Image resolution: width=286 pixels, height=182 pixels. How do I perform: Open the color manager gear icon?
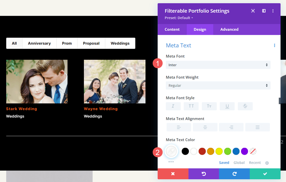pos(267,163)
